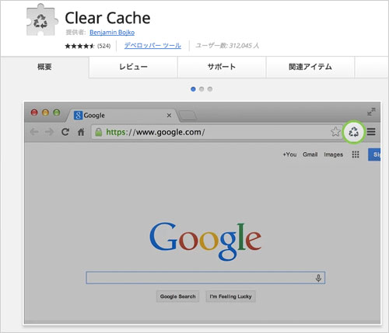Click the reload page icon
The image size is (389, 333).
65,132
